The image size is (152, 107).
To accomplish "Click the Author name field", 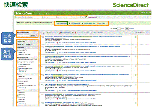I will (49, 17).
